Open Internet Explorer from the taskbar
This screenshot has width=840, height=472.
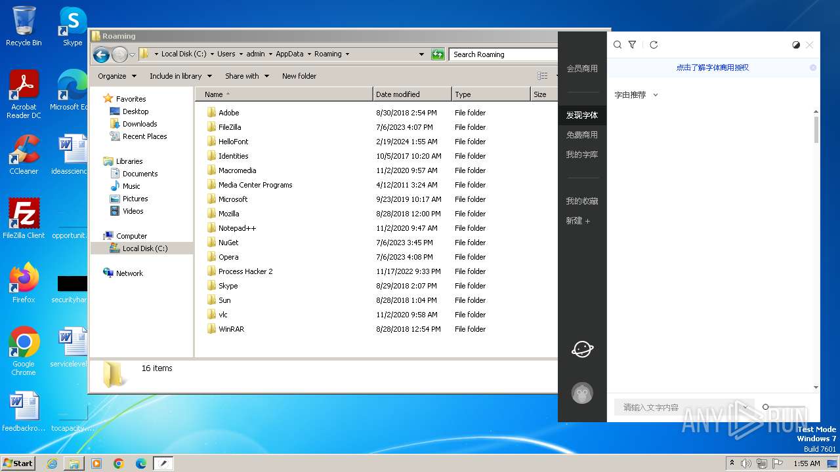tap(52, 463)
